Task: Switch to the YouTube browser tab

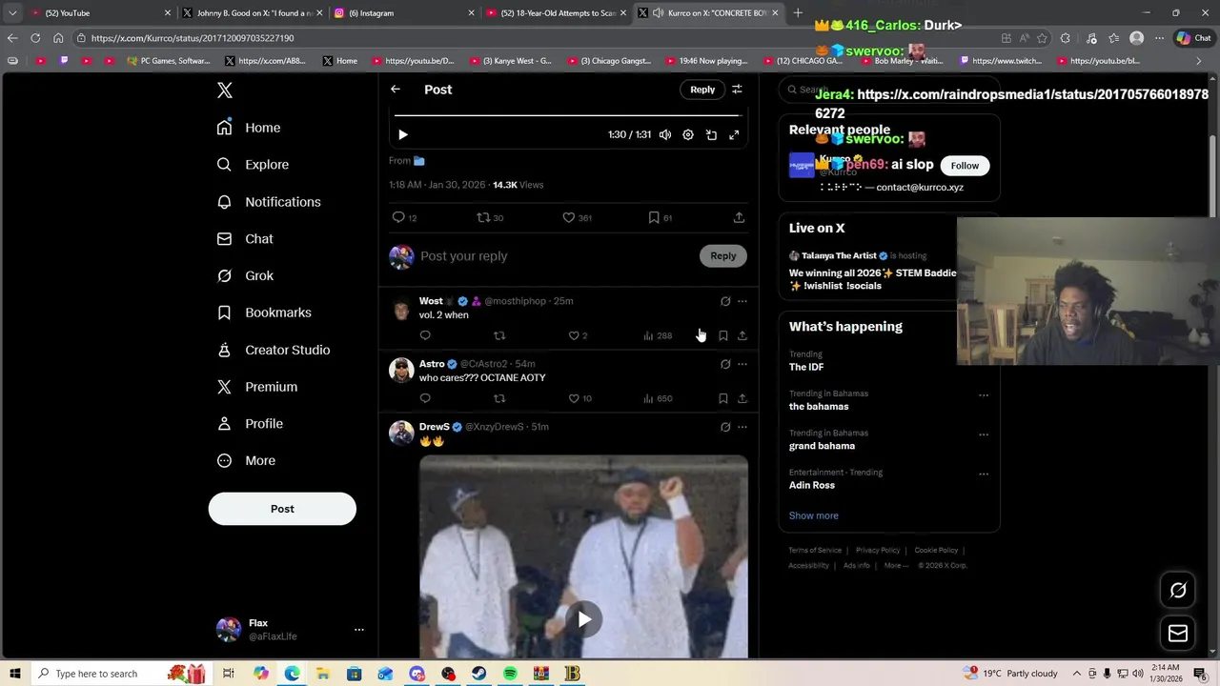Action: [100, 13]
